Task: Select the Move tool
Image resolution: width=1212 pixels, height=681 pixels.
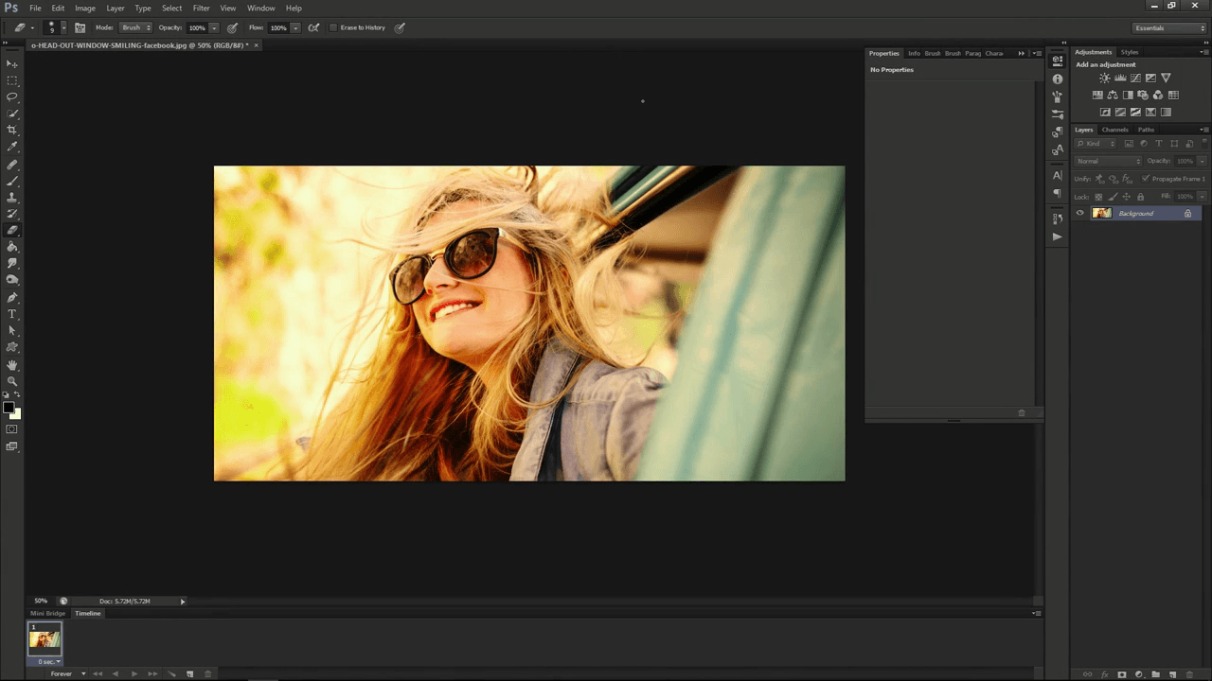Action: click(12, 63)
